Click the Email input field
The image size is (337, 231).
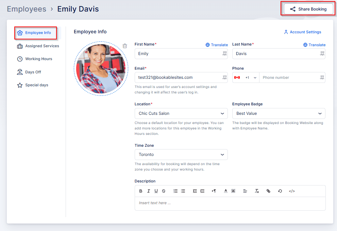(181, 77)
